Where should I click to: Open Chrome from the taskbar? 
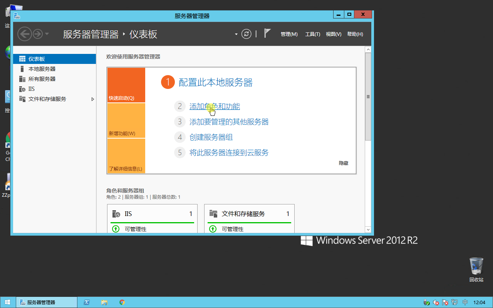pyautogui.click(x=122, y=302)
